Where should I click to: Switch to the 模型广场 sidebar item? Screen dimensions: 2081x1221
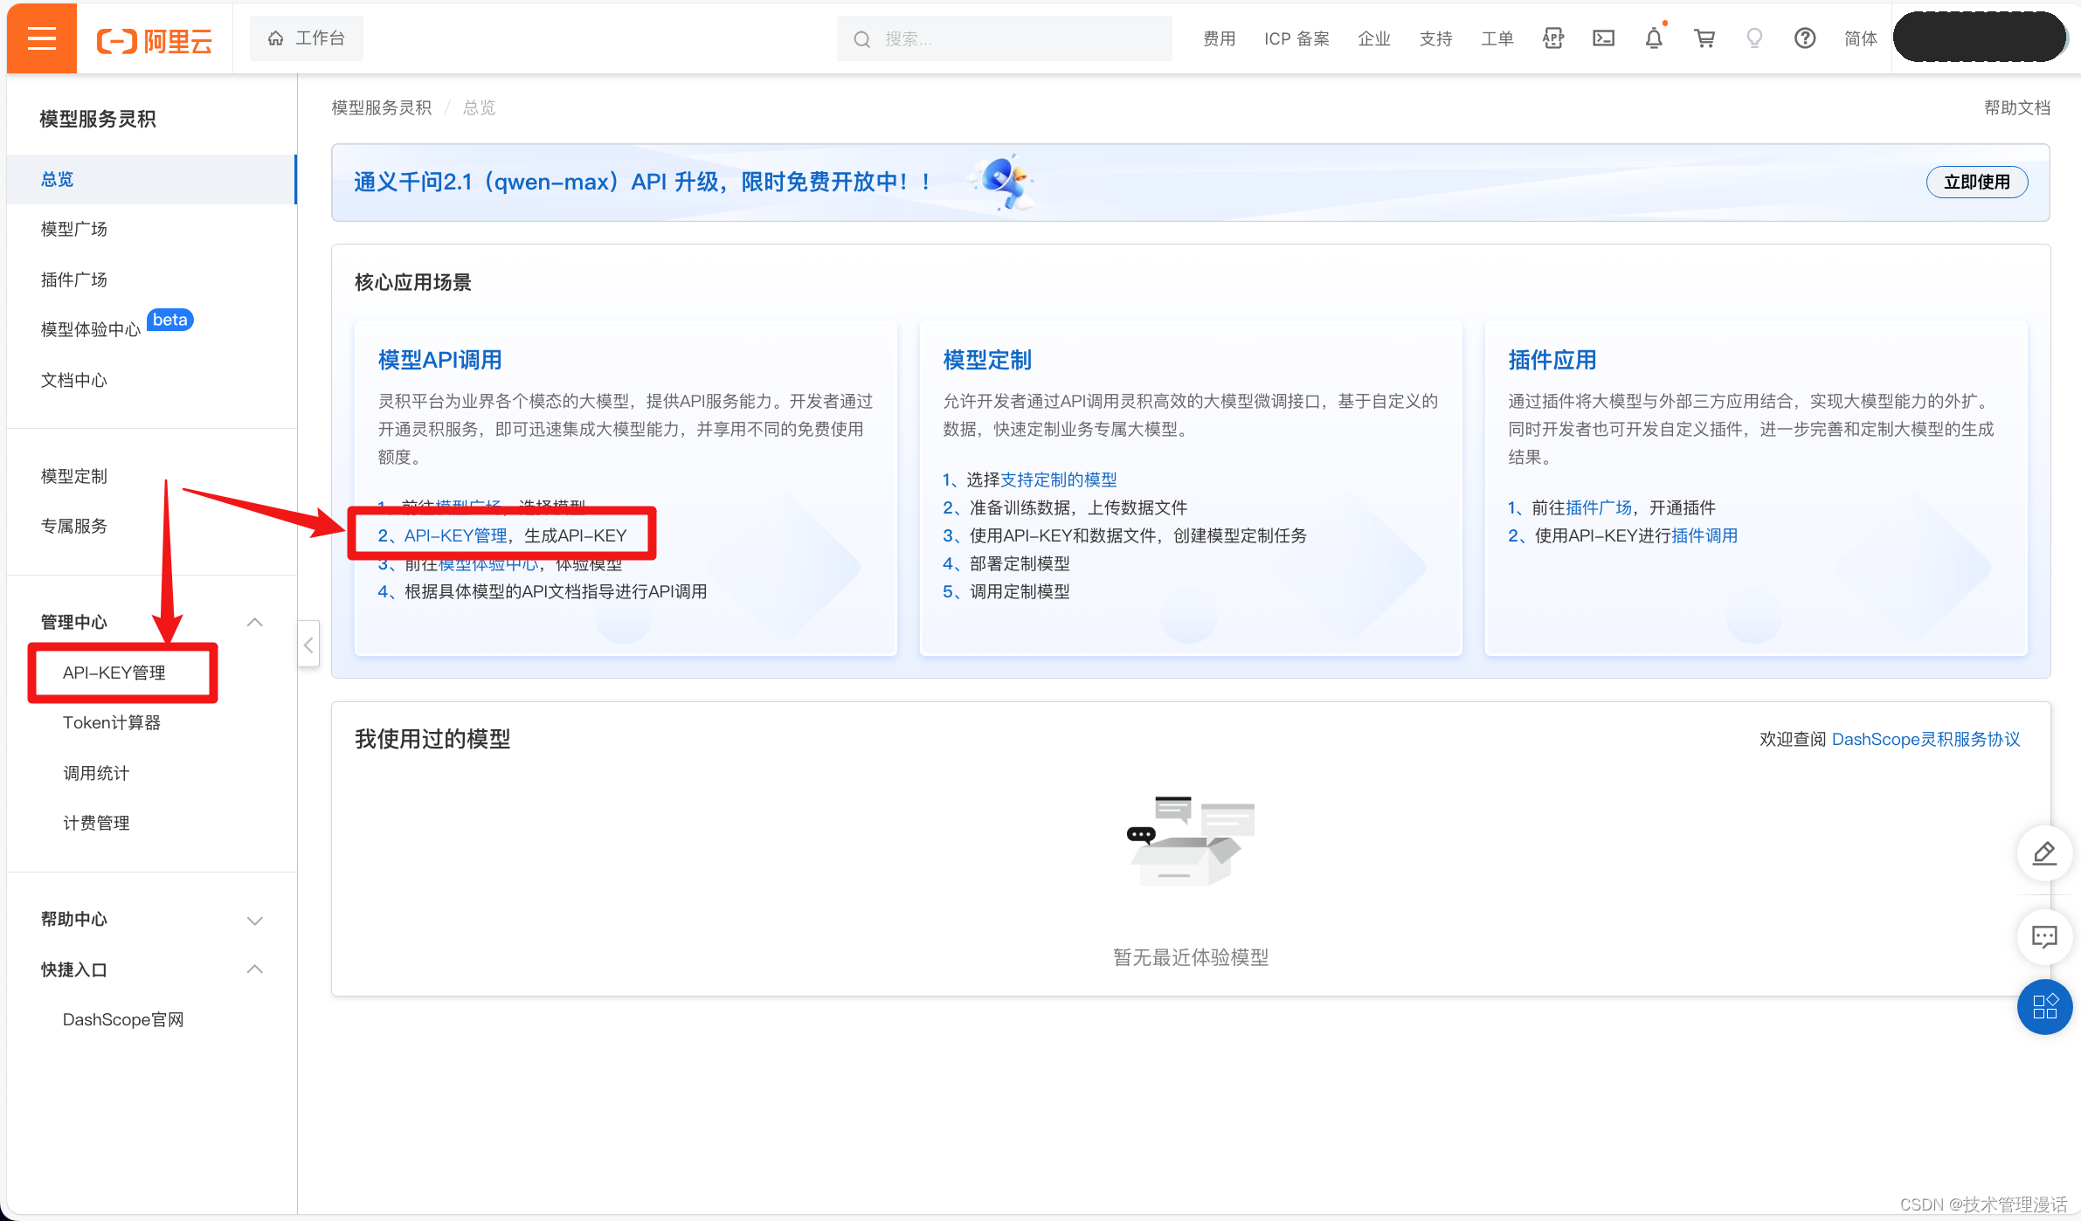click(73, 228)
